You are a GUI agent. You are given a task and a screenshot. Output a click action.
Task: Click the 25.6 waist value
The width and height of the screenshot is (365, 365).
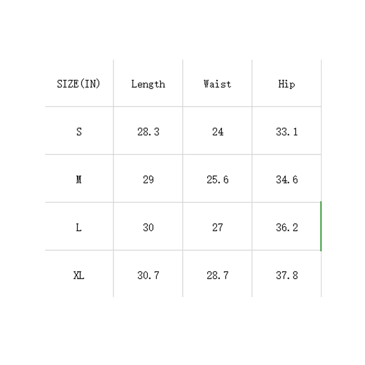218,180
